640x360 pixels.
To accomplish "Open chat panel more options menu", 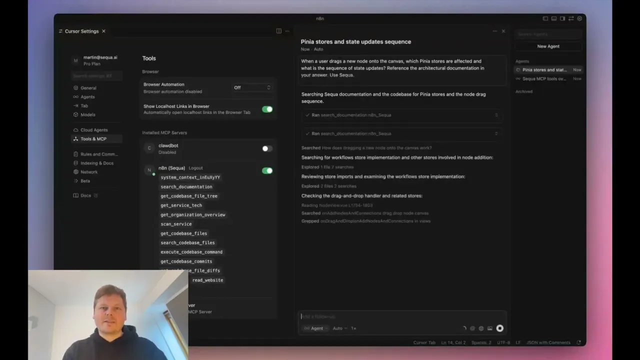I will pyautogui.click(x=495, y=31).
